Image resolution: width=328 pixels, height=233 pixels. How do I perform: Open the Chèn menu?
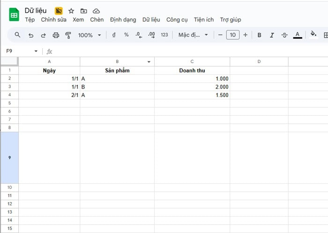tap(97, 20)
